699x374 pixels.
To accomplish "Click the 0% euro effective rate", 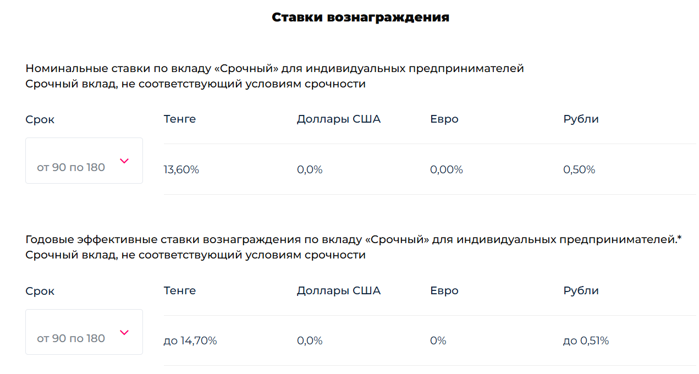I will [438, 341].
